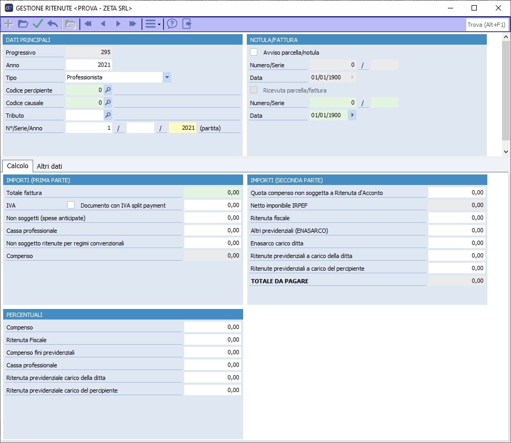Click the add new record plus icon
511x443 pixels.
8,24
